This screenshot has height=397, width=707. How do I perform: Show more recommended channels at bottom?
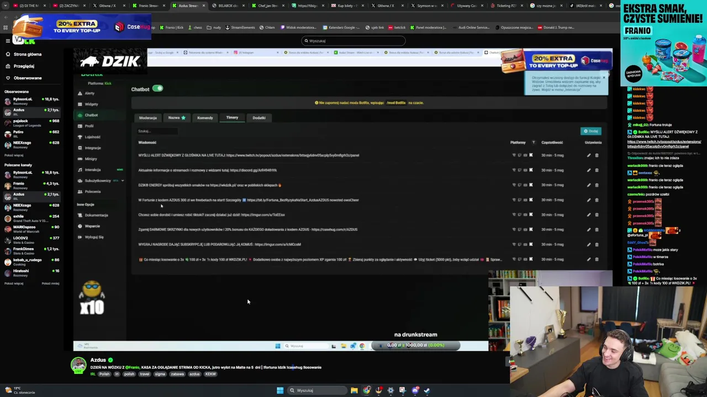point(14,283)
